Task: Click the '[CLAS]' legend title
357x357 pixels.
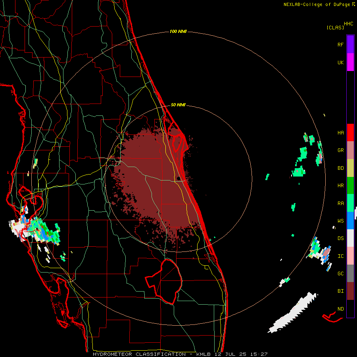Action: click(x=335, y=28)
